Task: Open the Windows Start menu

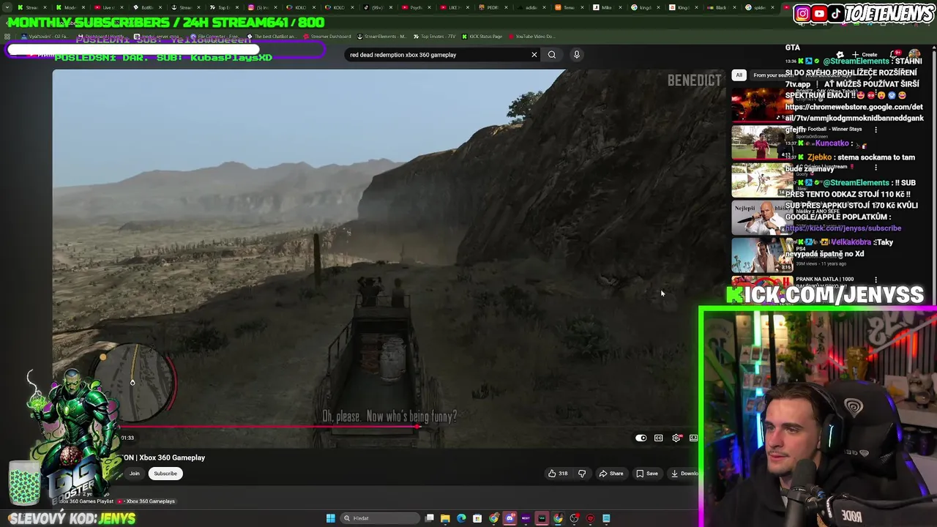Action: 331,518
